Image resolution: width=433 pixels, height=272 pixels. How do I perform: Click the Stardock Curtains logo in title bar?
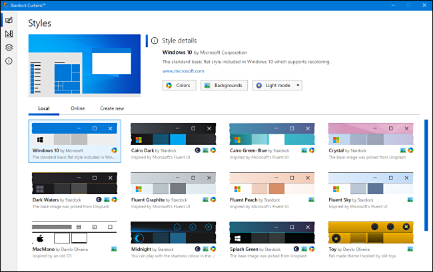[x=5, y=5]
